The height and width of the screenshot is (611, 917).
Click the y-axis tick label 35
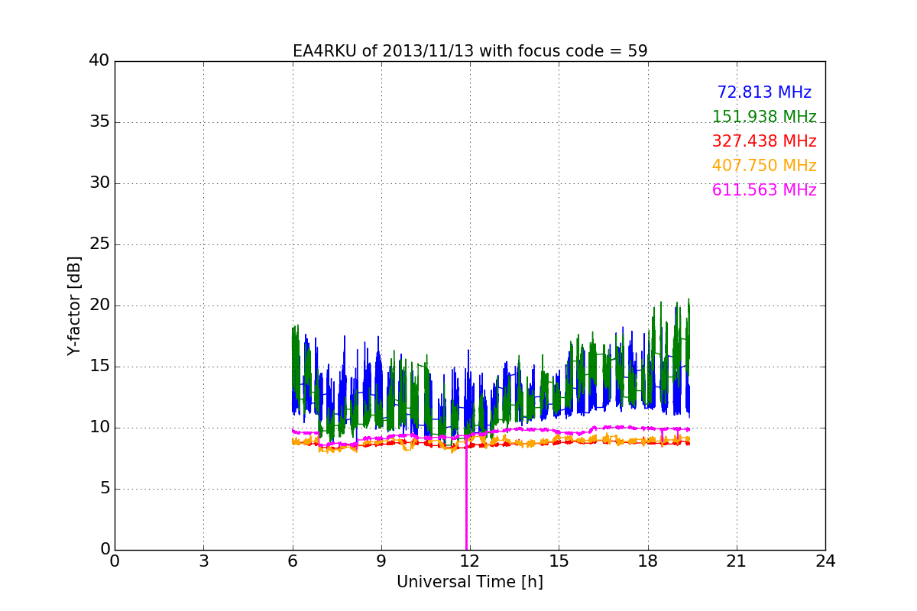99,122
